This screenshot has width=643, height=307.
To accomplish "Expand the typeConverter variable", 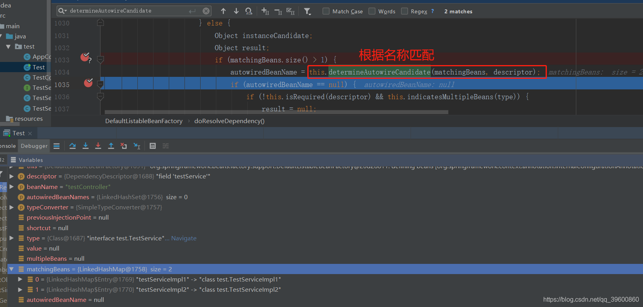I will pyautogui.click(x=12, y=207).
